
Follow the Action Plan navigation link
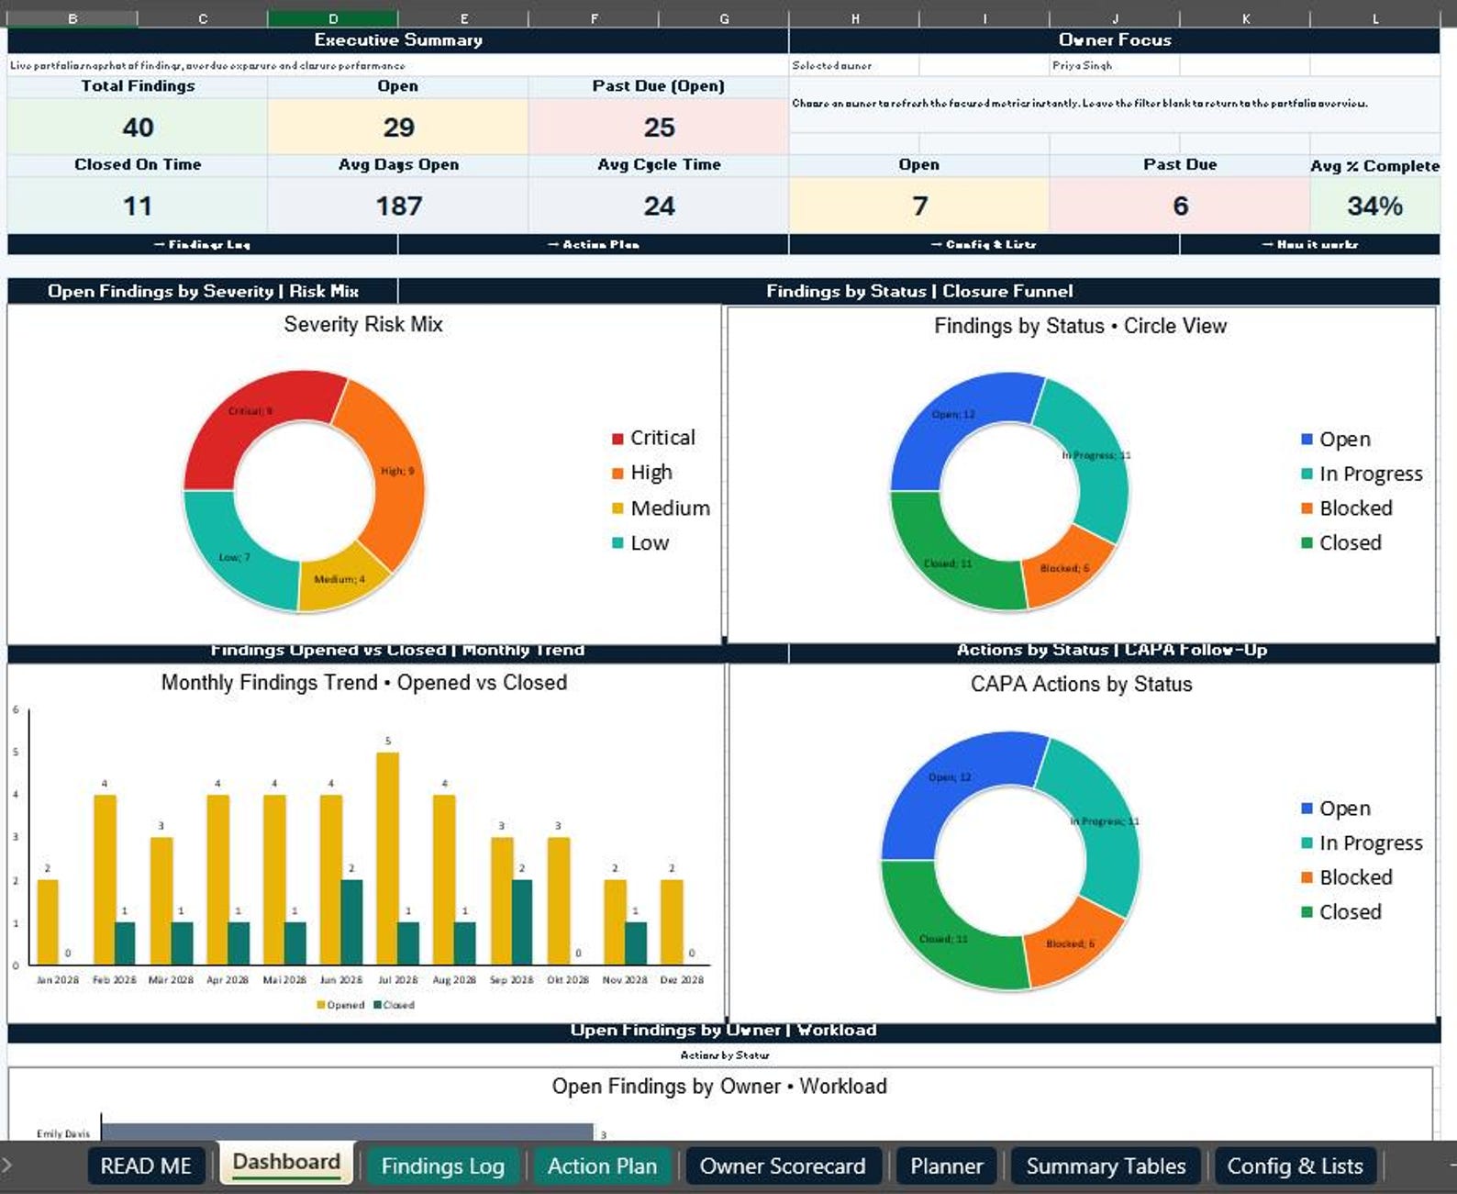594,244
